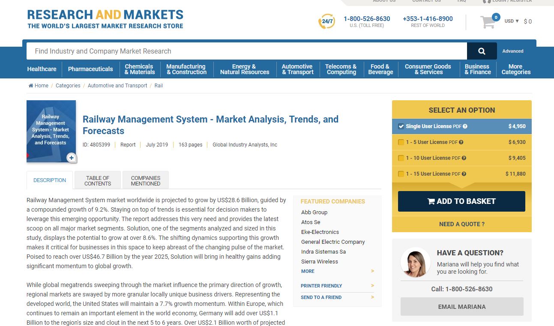Open Automotive & Transport menu
Image resolution: width=554 pixels, height=326 pixels.
click(x=297, y=69)
